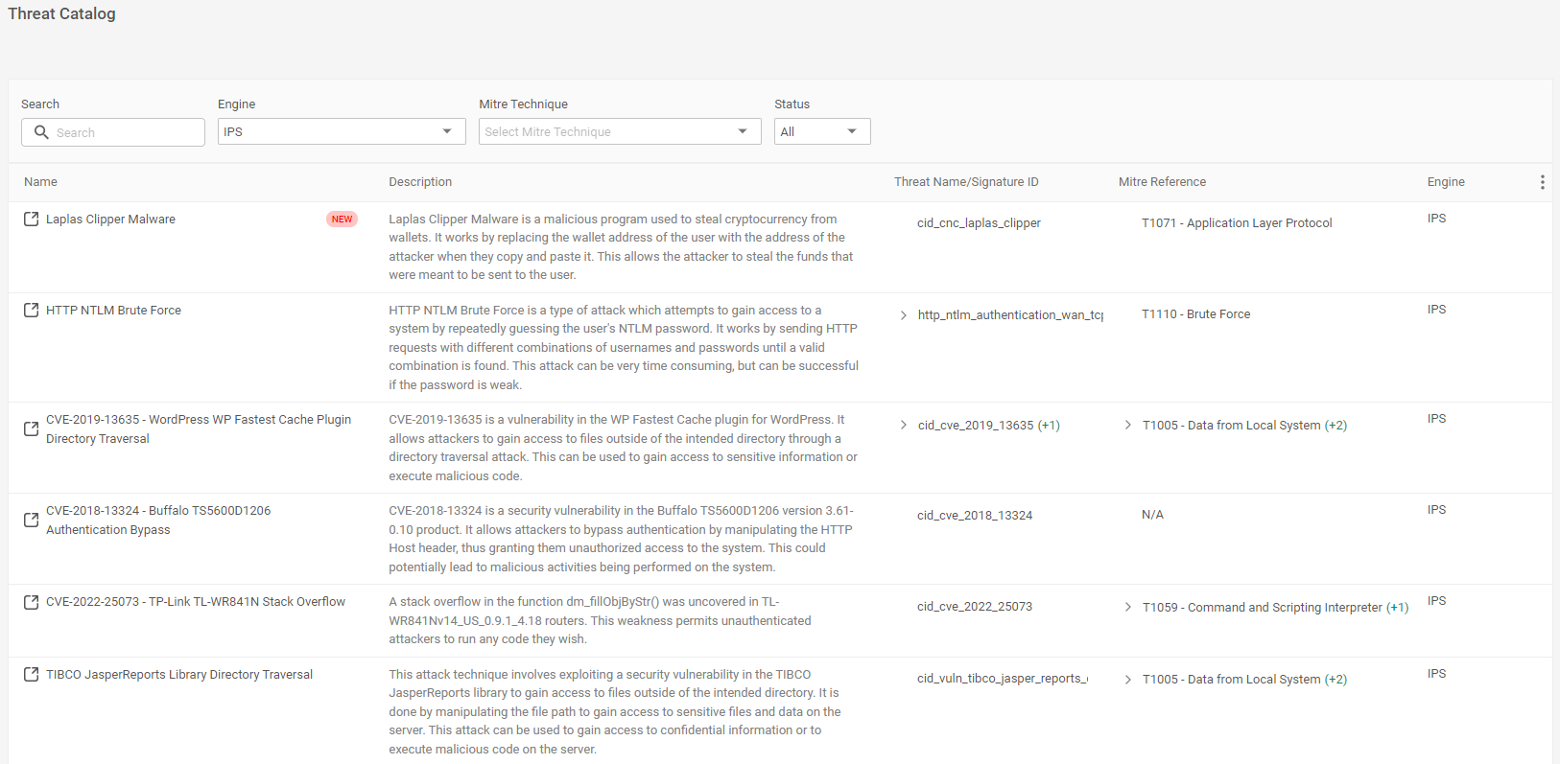Open TIBCO JasperReports entry link icon
Screen dimensions: 1560x764
[31, 675]
